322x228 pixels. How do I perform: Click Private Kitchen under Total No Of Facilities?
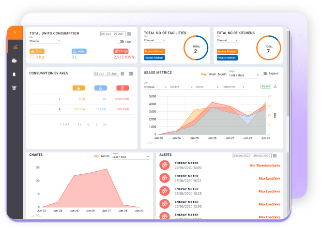pyautogui.click(x=154, y=58)
